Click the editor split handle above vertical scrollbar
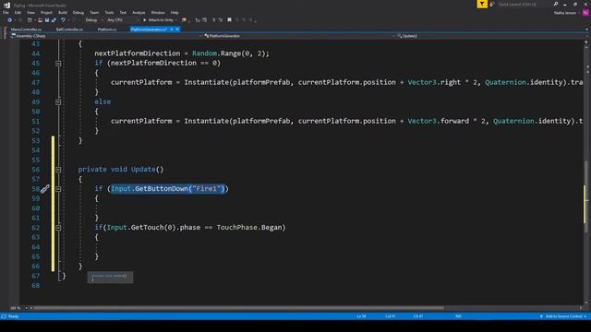591x332 pixels. pyautogui.click(x=586, y=42)
